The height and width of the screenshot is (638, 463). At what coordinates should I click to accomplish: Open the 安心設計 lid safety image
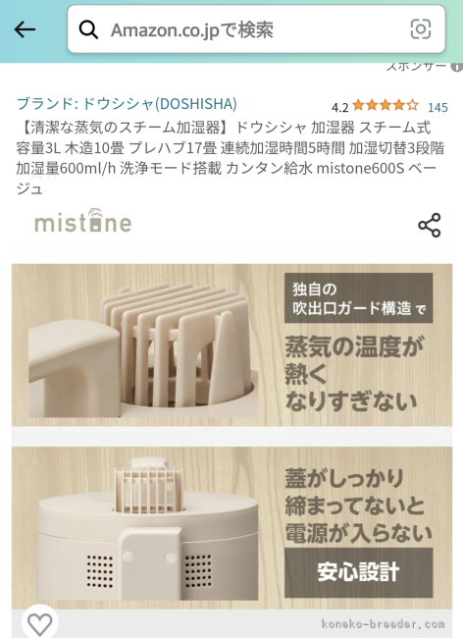click(231, 528)
